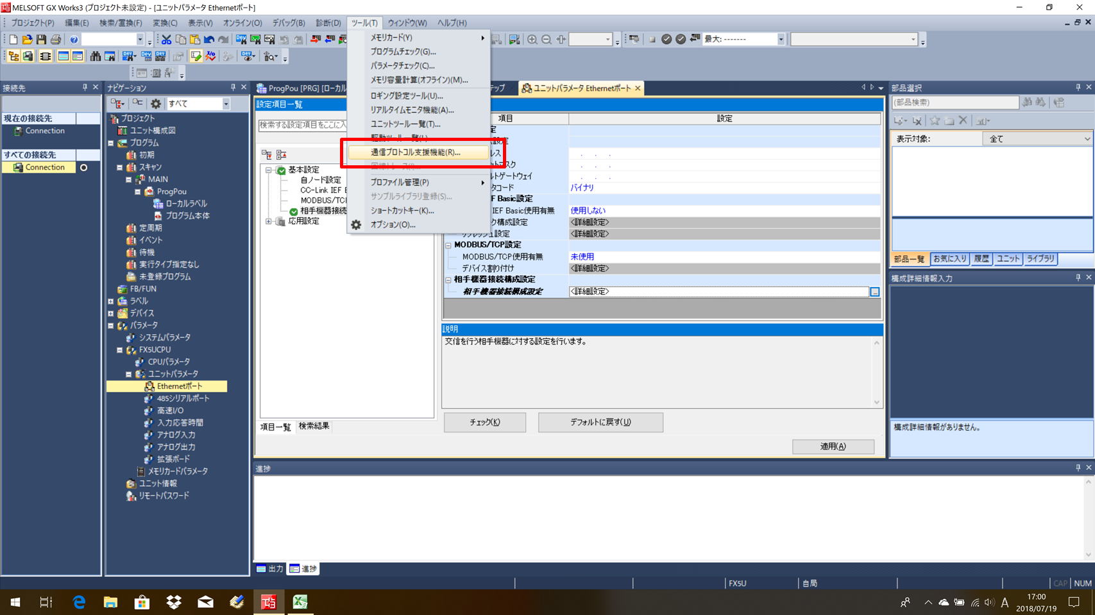Select CPUパラメータ in navigation tree
1095x615 pixels.
pos(169,362)
